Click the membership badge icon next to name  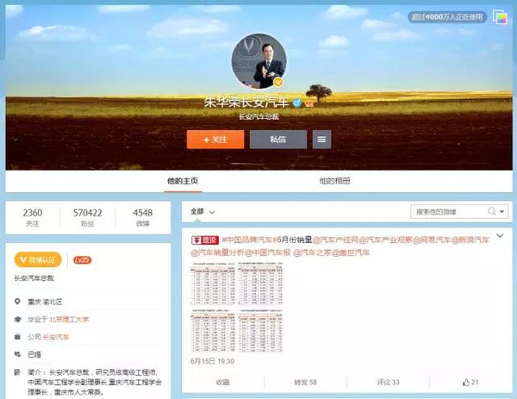coord(309,103)
